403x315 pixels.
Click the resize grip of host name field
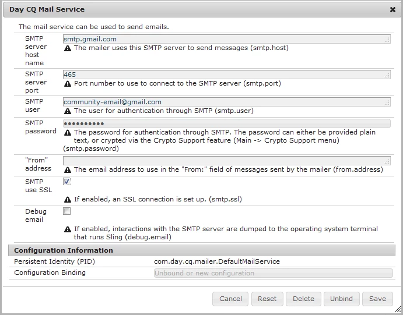tap(387, 40)
